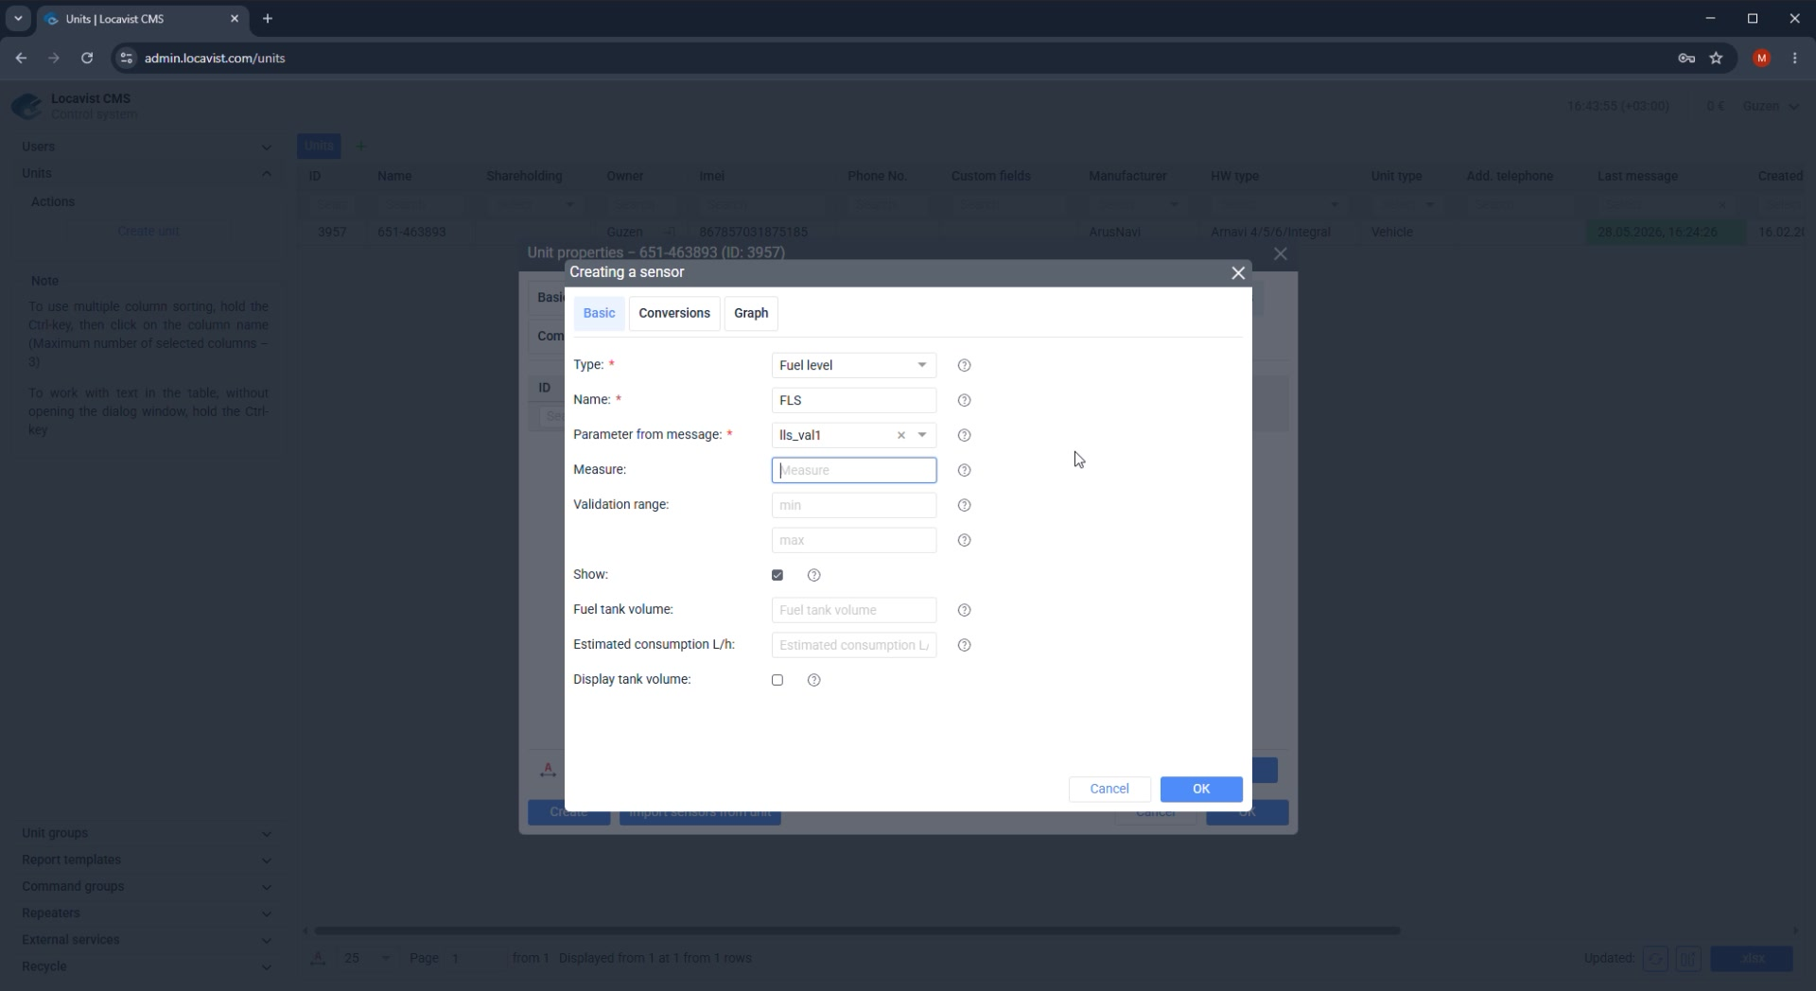Screen dimensions: 1816x991
Task: Open Chrome profile avatar M
Action: pos(1761,58)
